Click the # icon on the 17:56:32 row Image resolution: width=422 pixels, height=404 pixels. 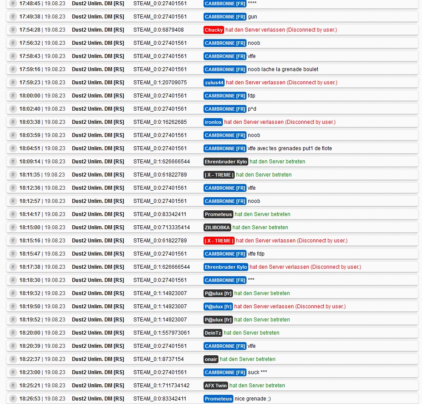click(x=13, y=43)
